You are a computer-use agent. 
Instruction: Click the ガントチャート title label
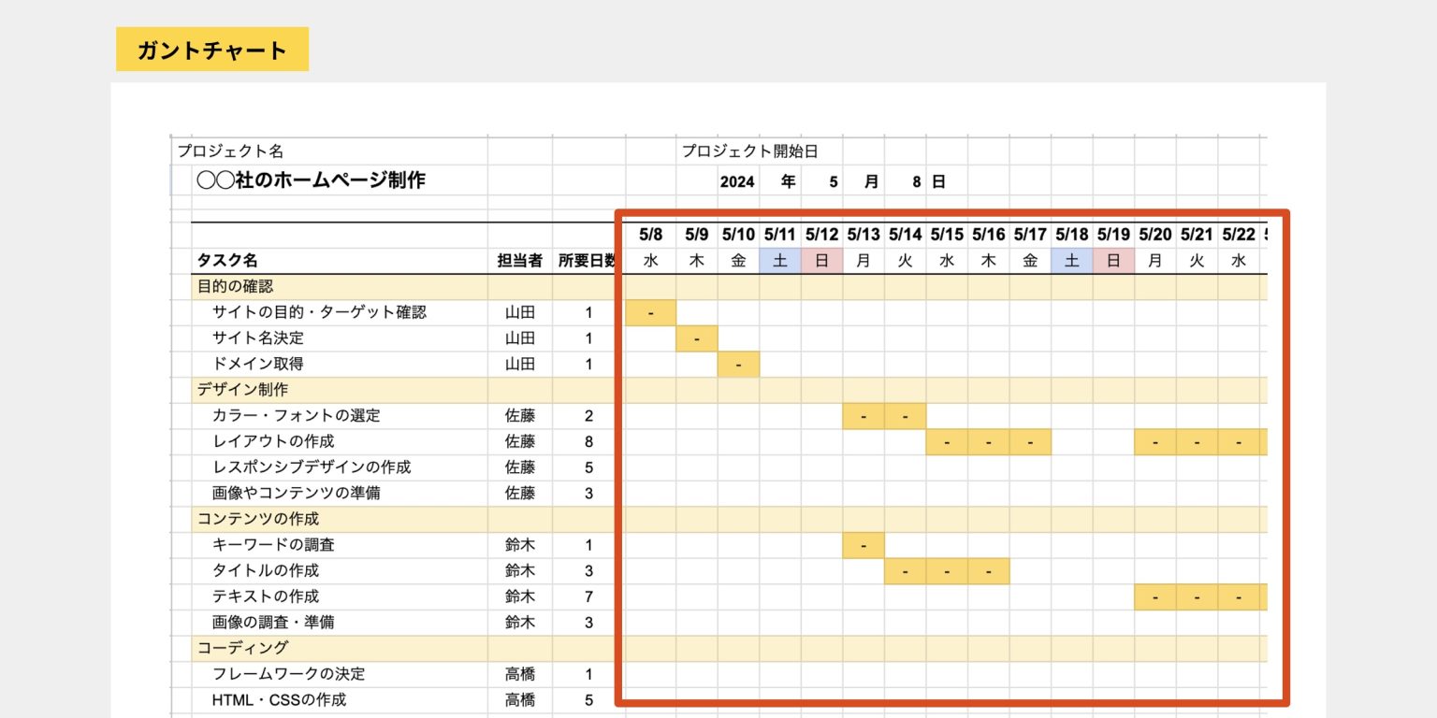tap(212, 50)
